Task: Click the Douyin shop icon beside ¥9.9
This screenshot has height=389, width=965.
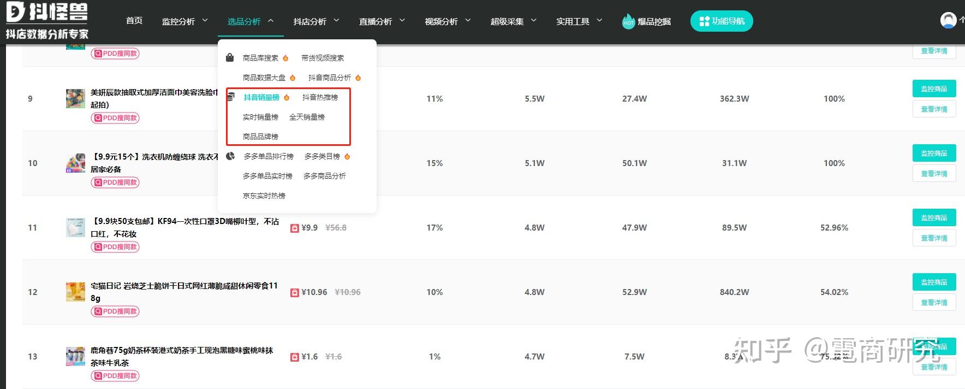Action: pyautogui.click(x=295, y=228)
